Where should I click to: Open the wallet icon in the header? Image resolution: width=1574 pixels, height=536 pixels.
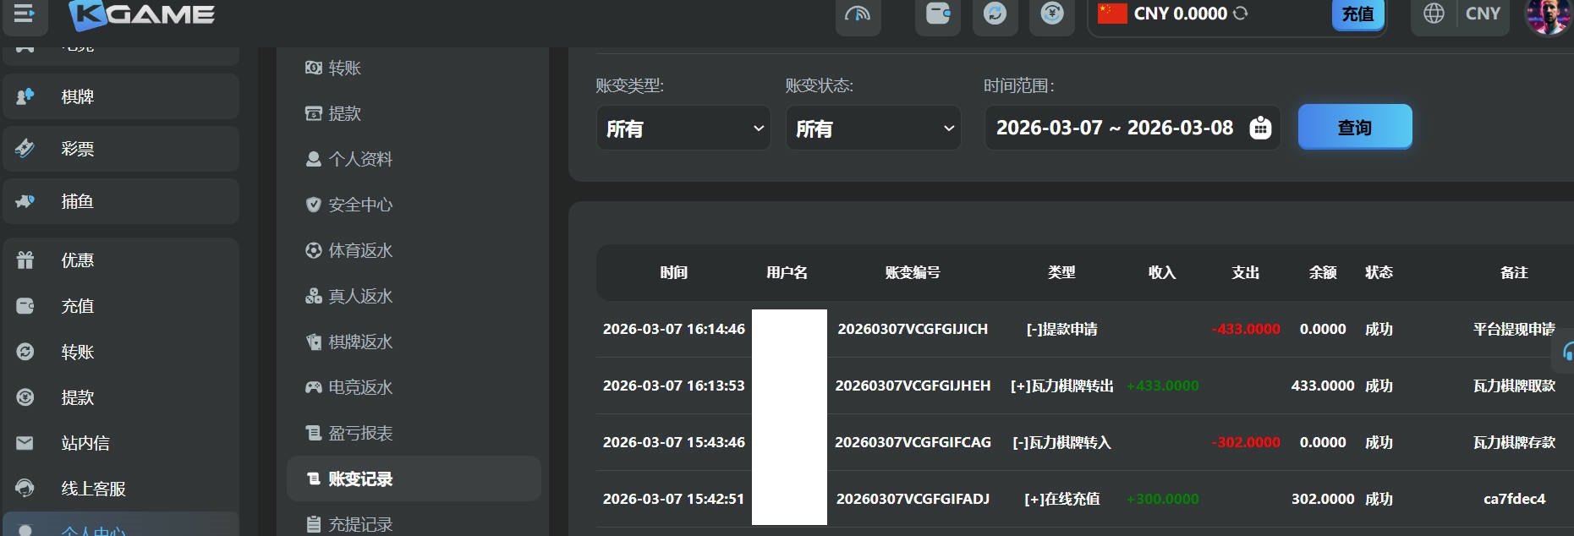click(x=937, y=14)
